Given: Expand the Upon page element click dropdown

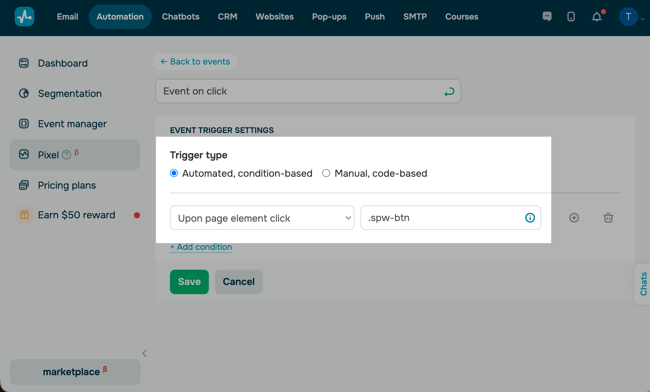Looking at the screenshot, I should pos(262,218).
